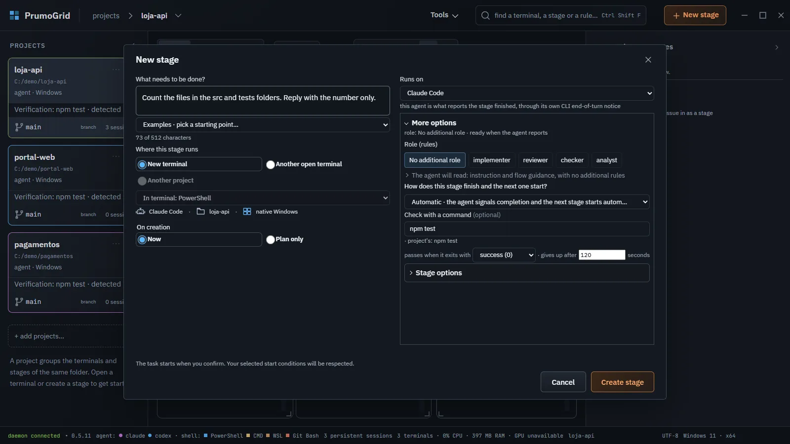Click the Create stage button
The width and height of the screenshot is (790, 444).
click(x=622, y=382)
